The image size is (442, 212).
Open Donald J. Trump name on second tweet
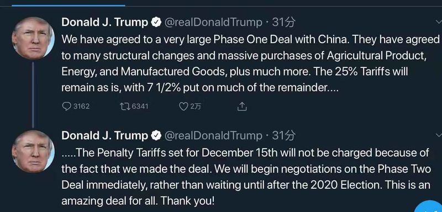[104, 136]
